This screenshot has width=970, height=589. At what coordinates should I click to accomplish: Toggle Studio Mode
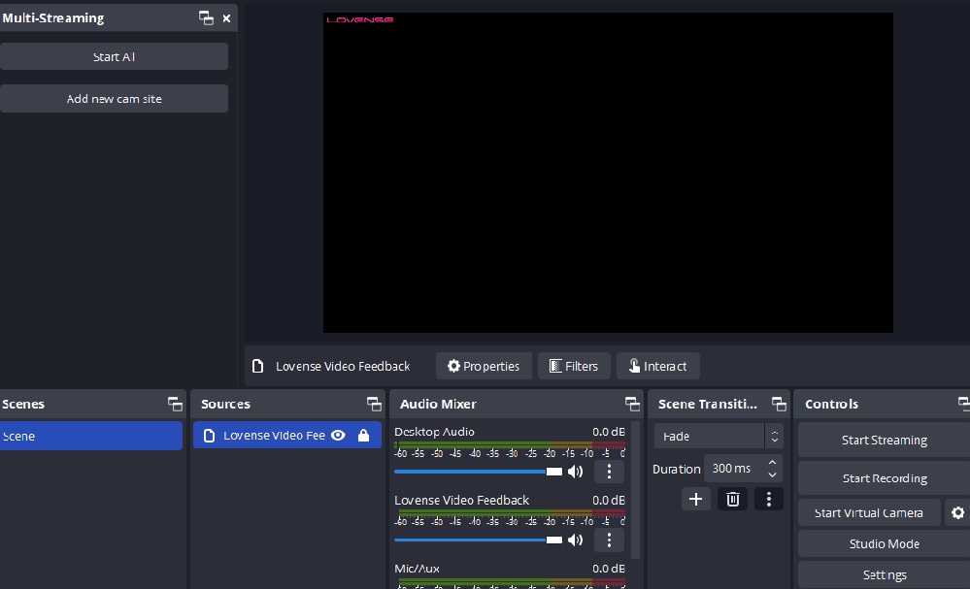coord(883,543)
